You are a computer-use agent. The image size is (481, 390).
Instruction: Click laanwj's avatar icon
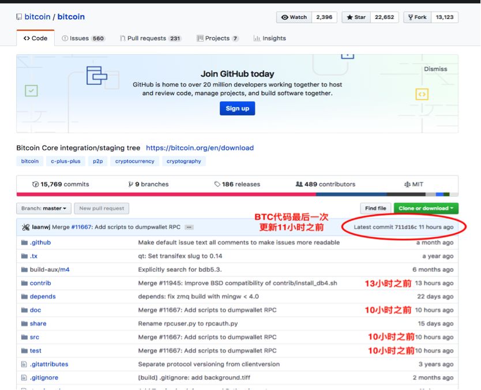tap(25, 227)
